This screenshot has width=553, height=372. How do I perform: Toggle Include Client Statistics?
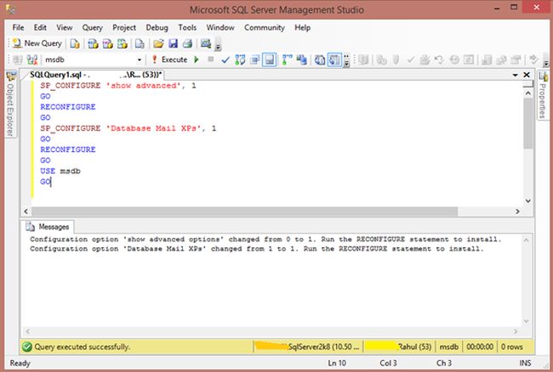(x=301, y=59)
